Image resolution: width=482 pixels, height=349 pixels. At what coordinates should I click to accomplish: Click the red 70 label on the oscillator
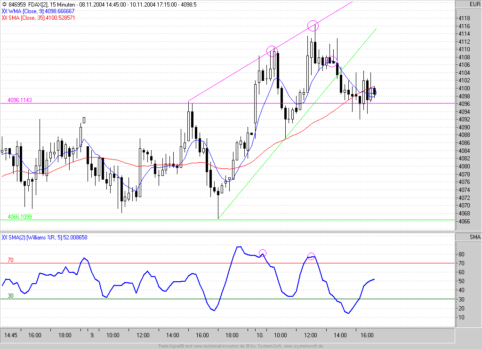pyautogui.click(x=10, y=260)
